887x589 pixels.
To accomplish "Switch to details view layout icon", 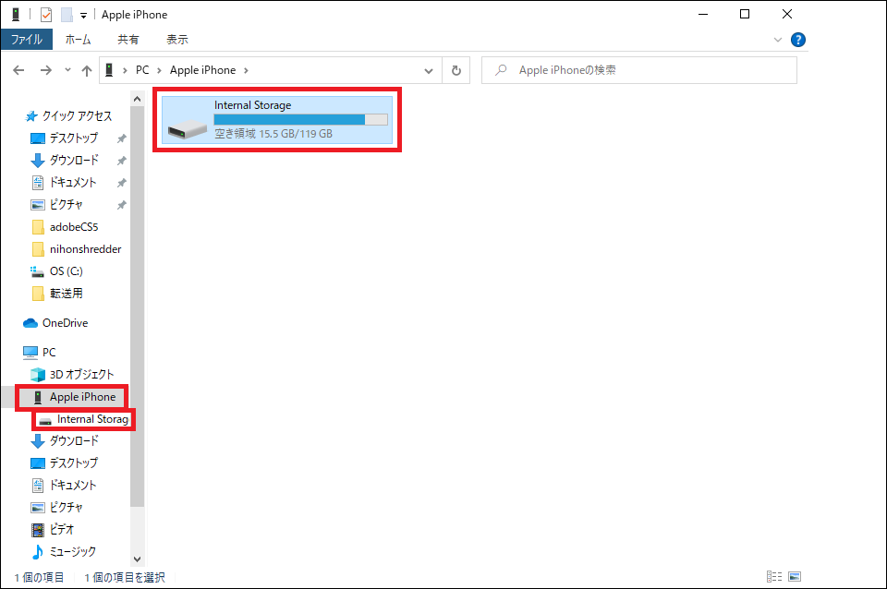I will tap(774, 577).
